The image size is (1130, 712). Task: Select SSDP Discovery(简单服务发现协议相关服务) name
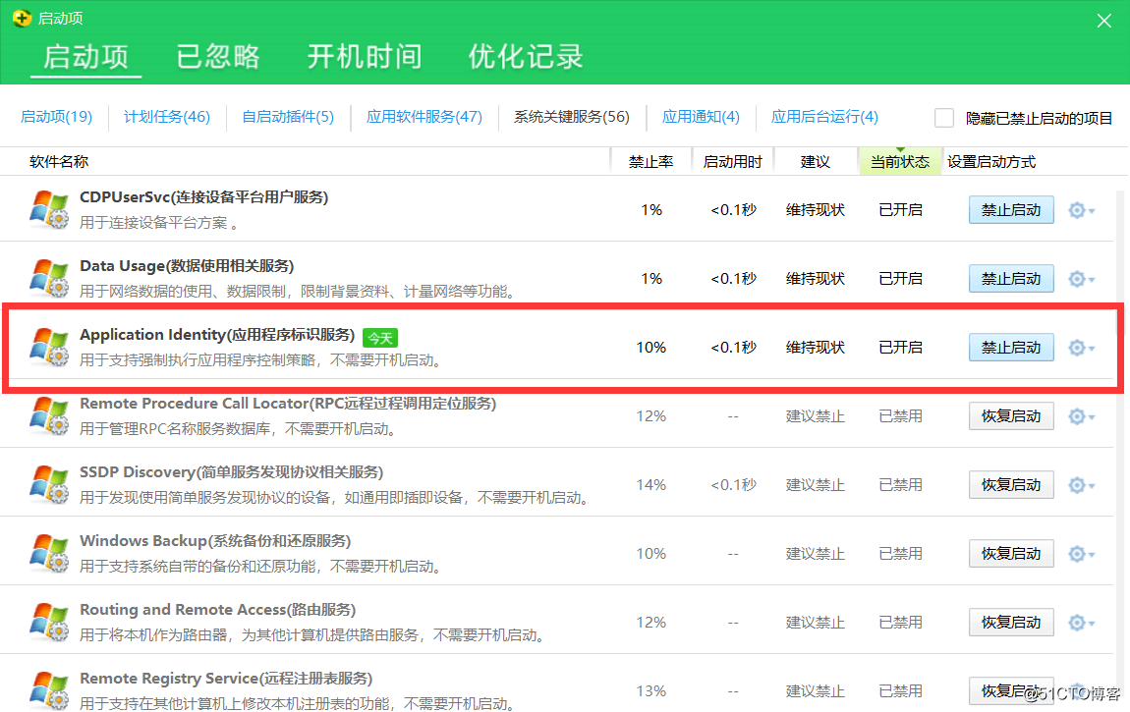coord(231,472)
